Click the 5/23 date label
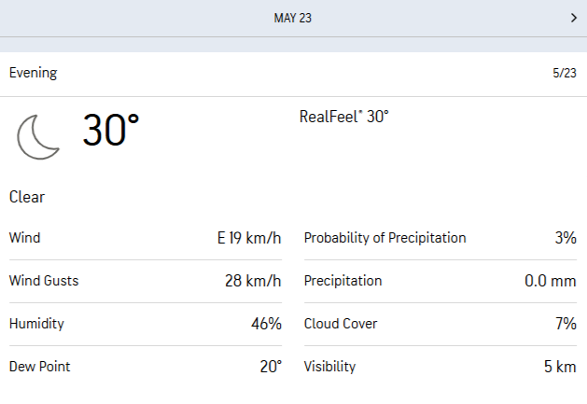The width and height of the screenshot is (587, 404). click(x=564, y=73)
